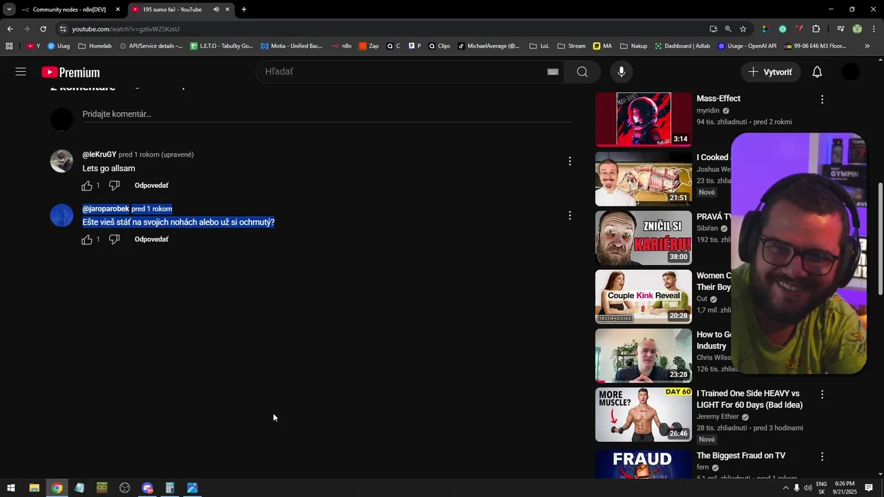Dislike the comment by @jaroparobek
This screenshot has width=884, height=497.
click(x=115, y=240)
